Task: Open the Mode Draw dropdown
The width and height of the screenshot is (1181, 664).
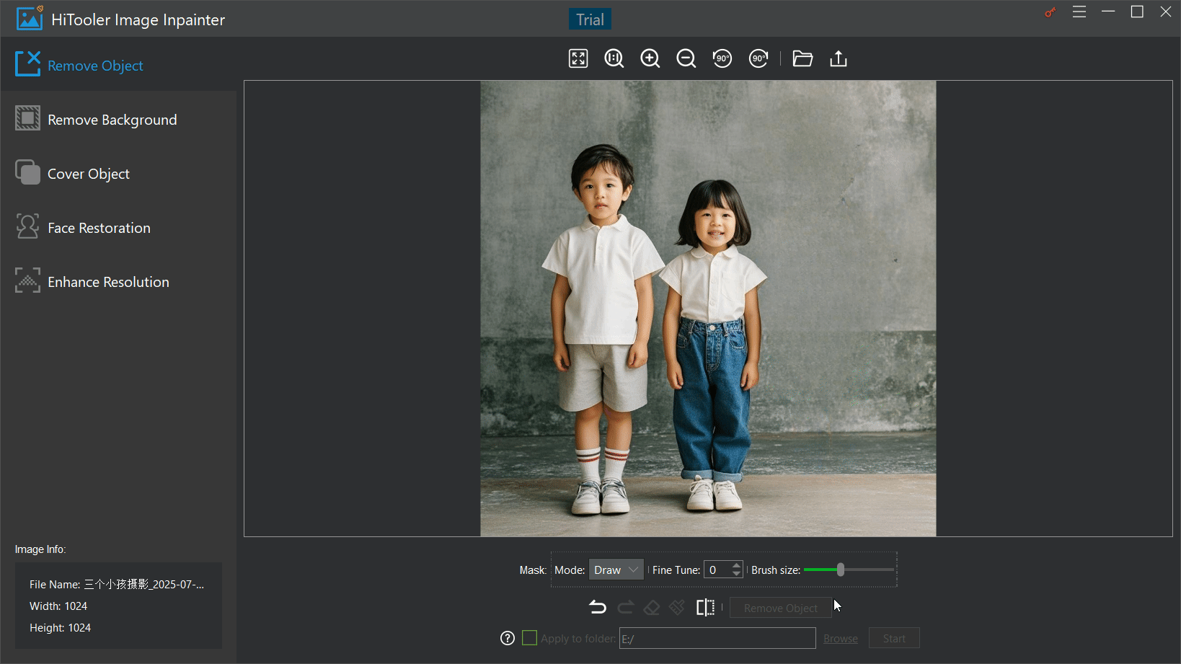Action: coord(616,570)
